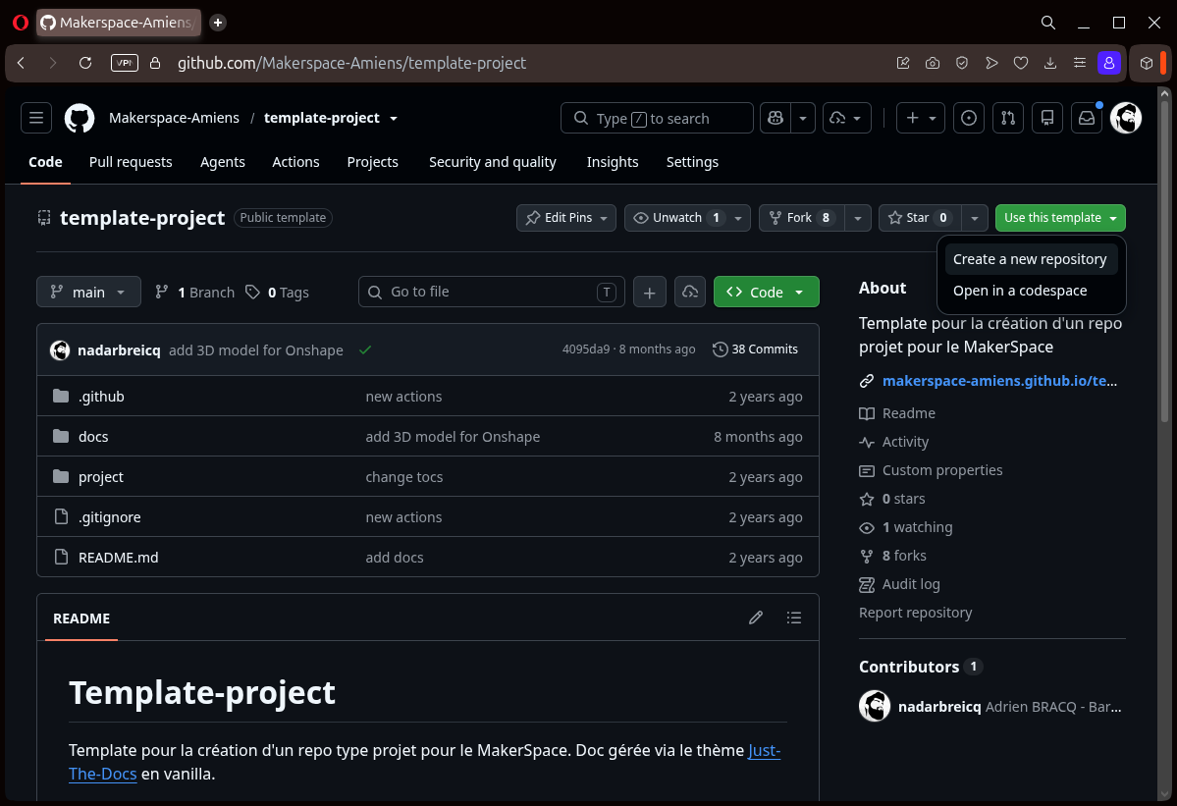Click the browser address bar URL

click(x=351, y=63)
